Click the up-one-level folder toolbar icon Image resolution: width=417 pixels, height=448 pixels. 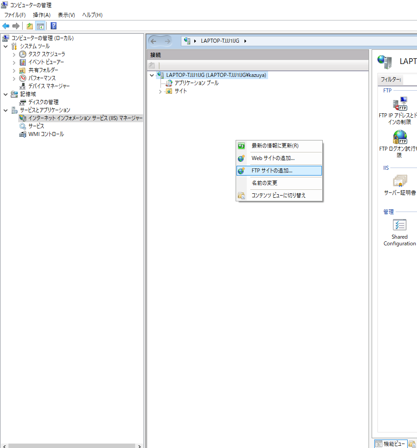pyautogui.click(x=30, y=26)
